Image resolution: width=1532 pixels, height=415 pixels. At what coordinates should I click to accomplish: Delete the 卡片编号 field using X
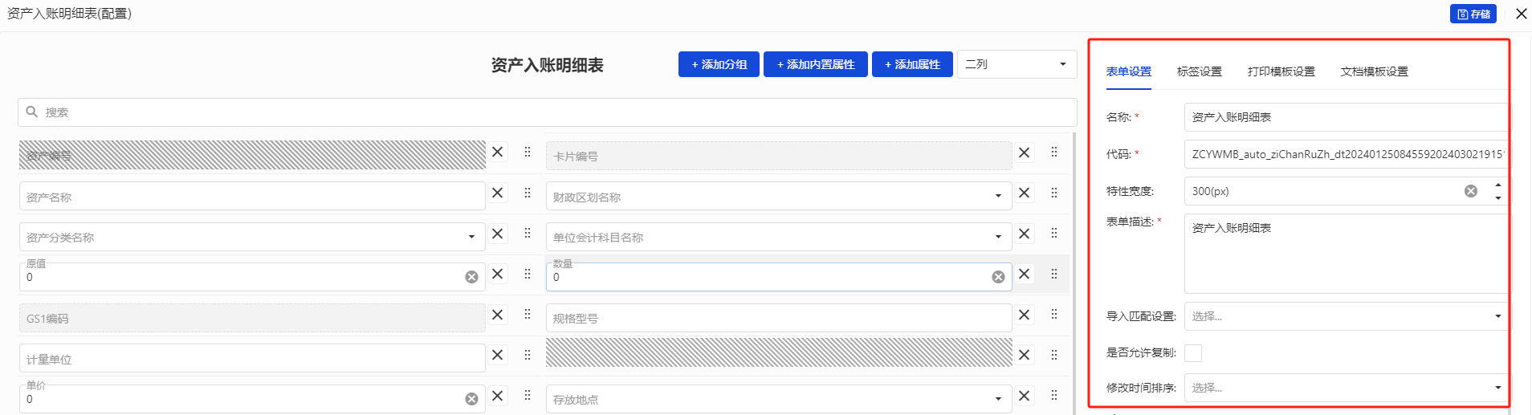pyautogui.click(x=1024, y=153)
